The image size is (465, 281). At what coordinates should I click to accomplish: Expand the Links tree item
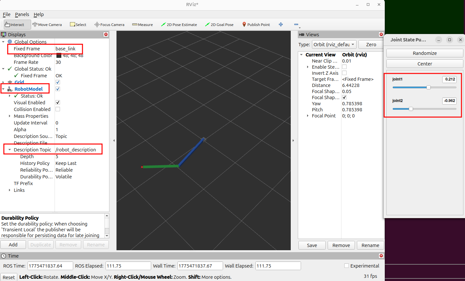[x=10, y=190]
